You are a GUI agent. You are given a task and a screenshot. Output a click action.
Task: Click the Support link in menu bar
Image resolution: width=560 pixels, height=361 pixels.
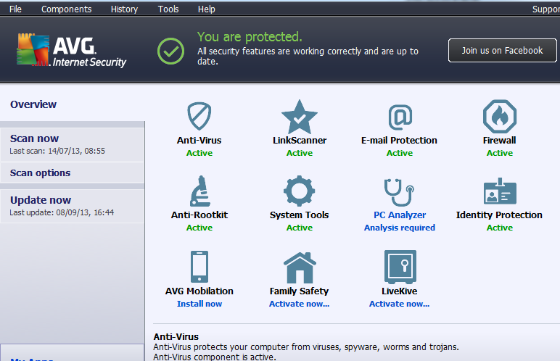click(545, 9)
